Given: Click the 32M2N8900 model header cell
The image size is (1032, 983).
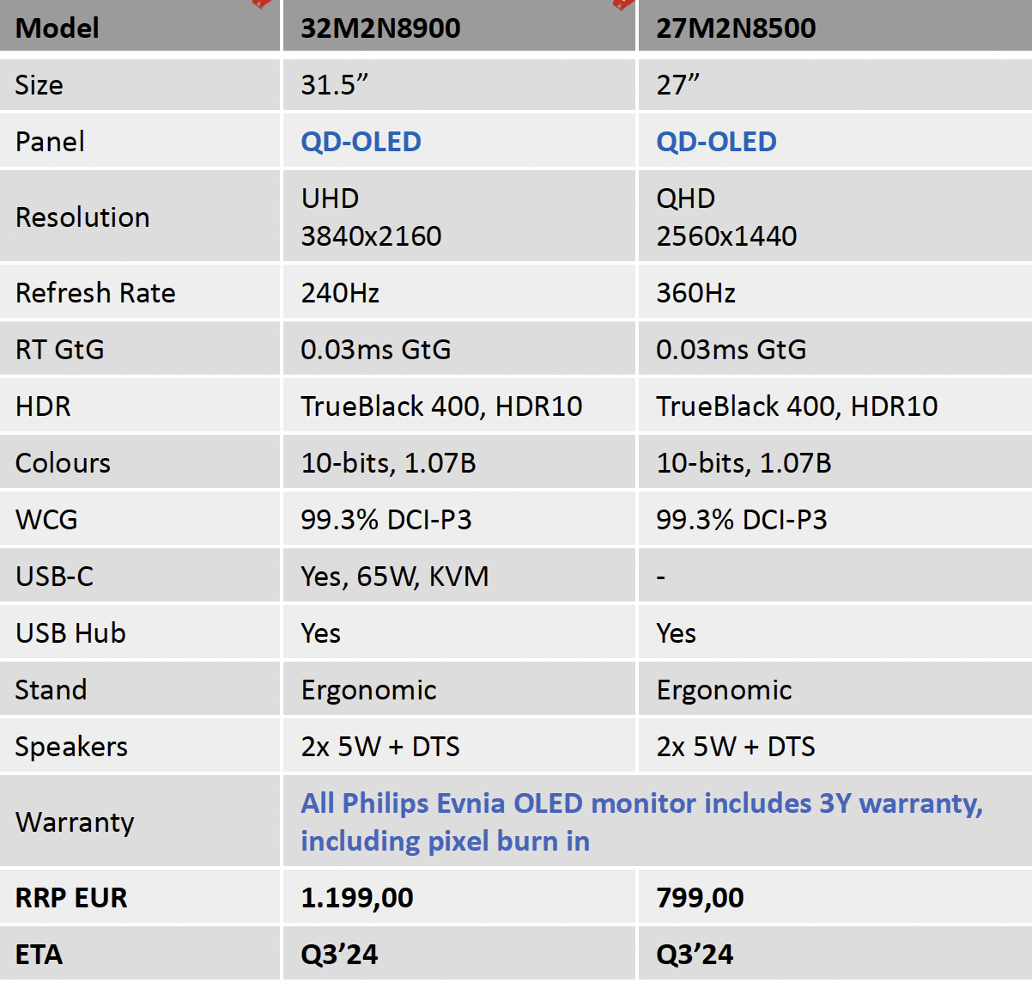Looking at the screenshot, I should [380, 28].
